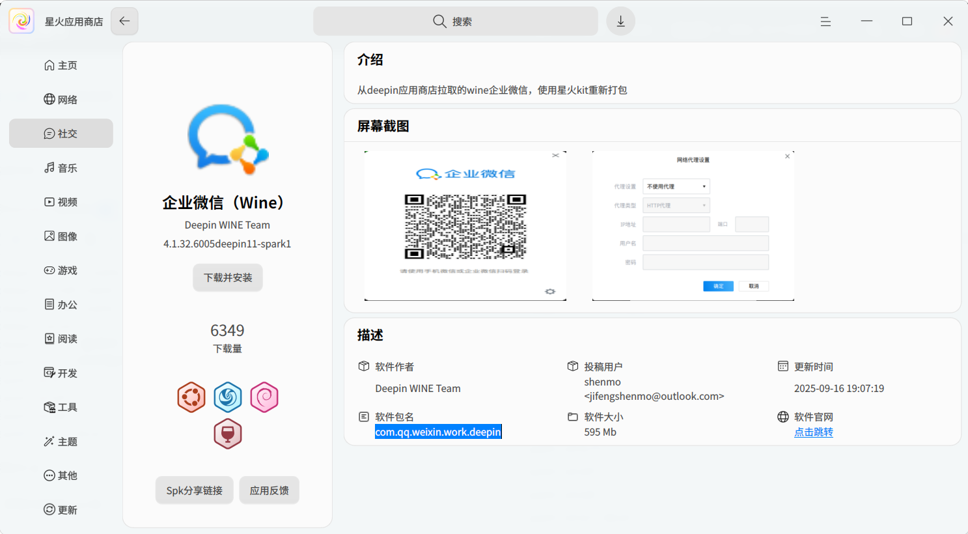Click the Spark Store logo icon

pyautogui.click(x=21, y=21)
